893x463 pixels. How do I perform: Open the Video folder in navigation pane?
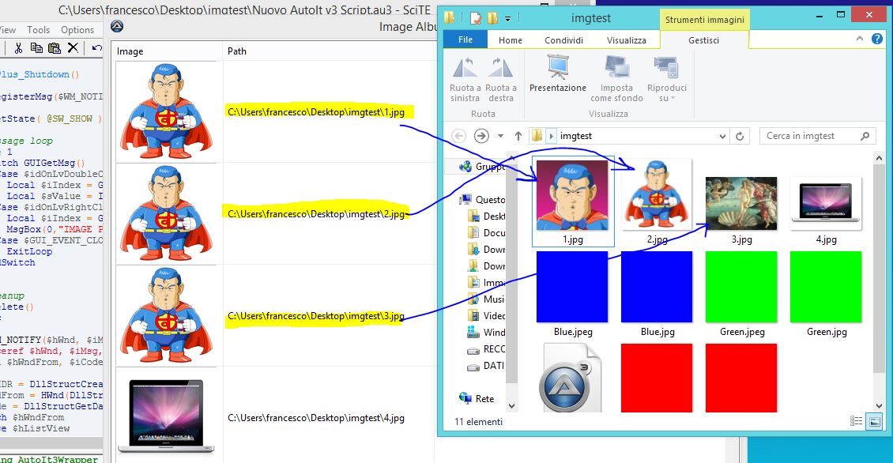coord(487,315)
